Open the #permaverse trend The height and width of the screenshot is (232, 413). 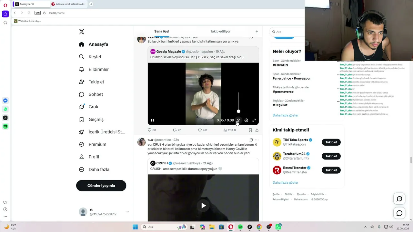click(283, 92)
